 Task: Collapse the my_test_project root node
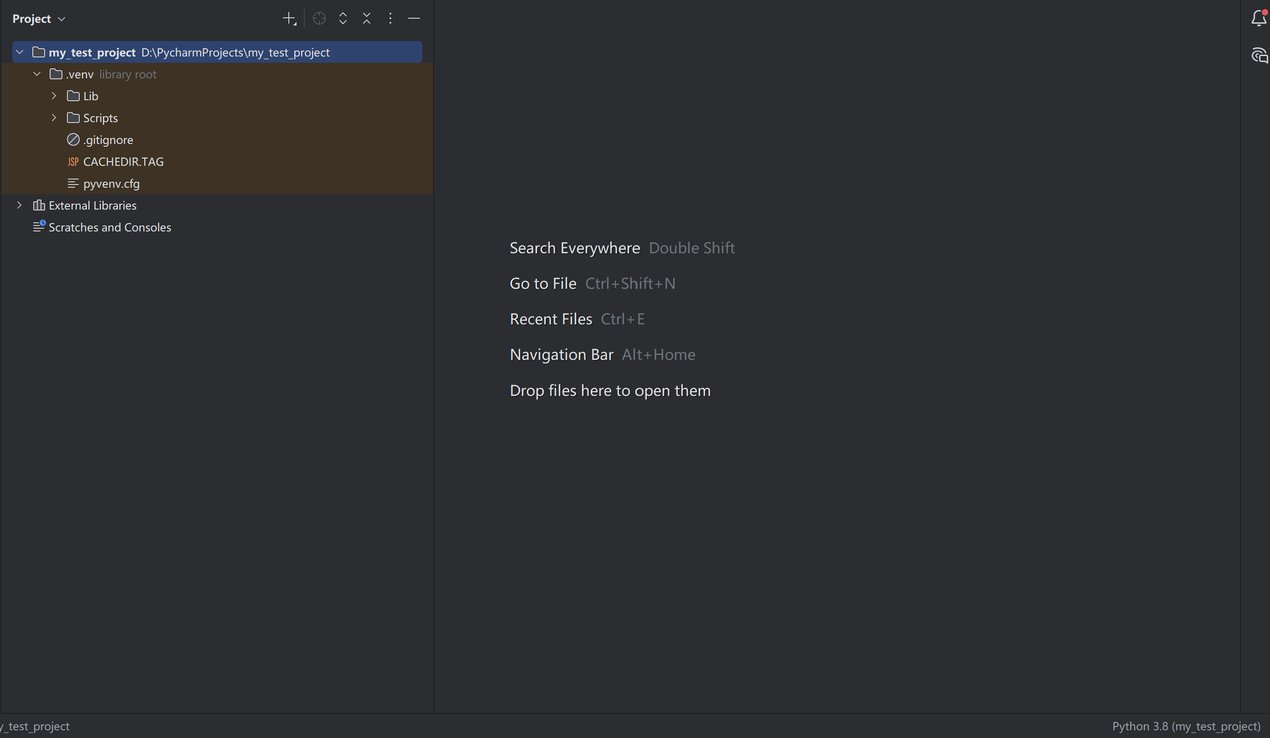20,52
